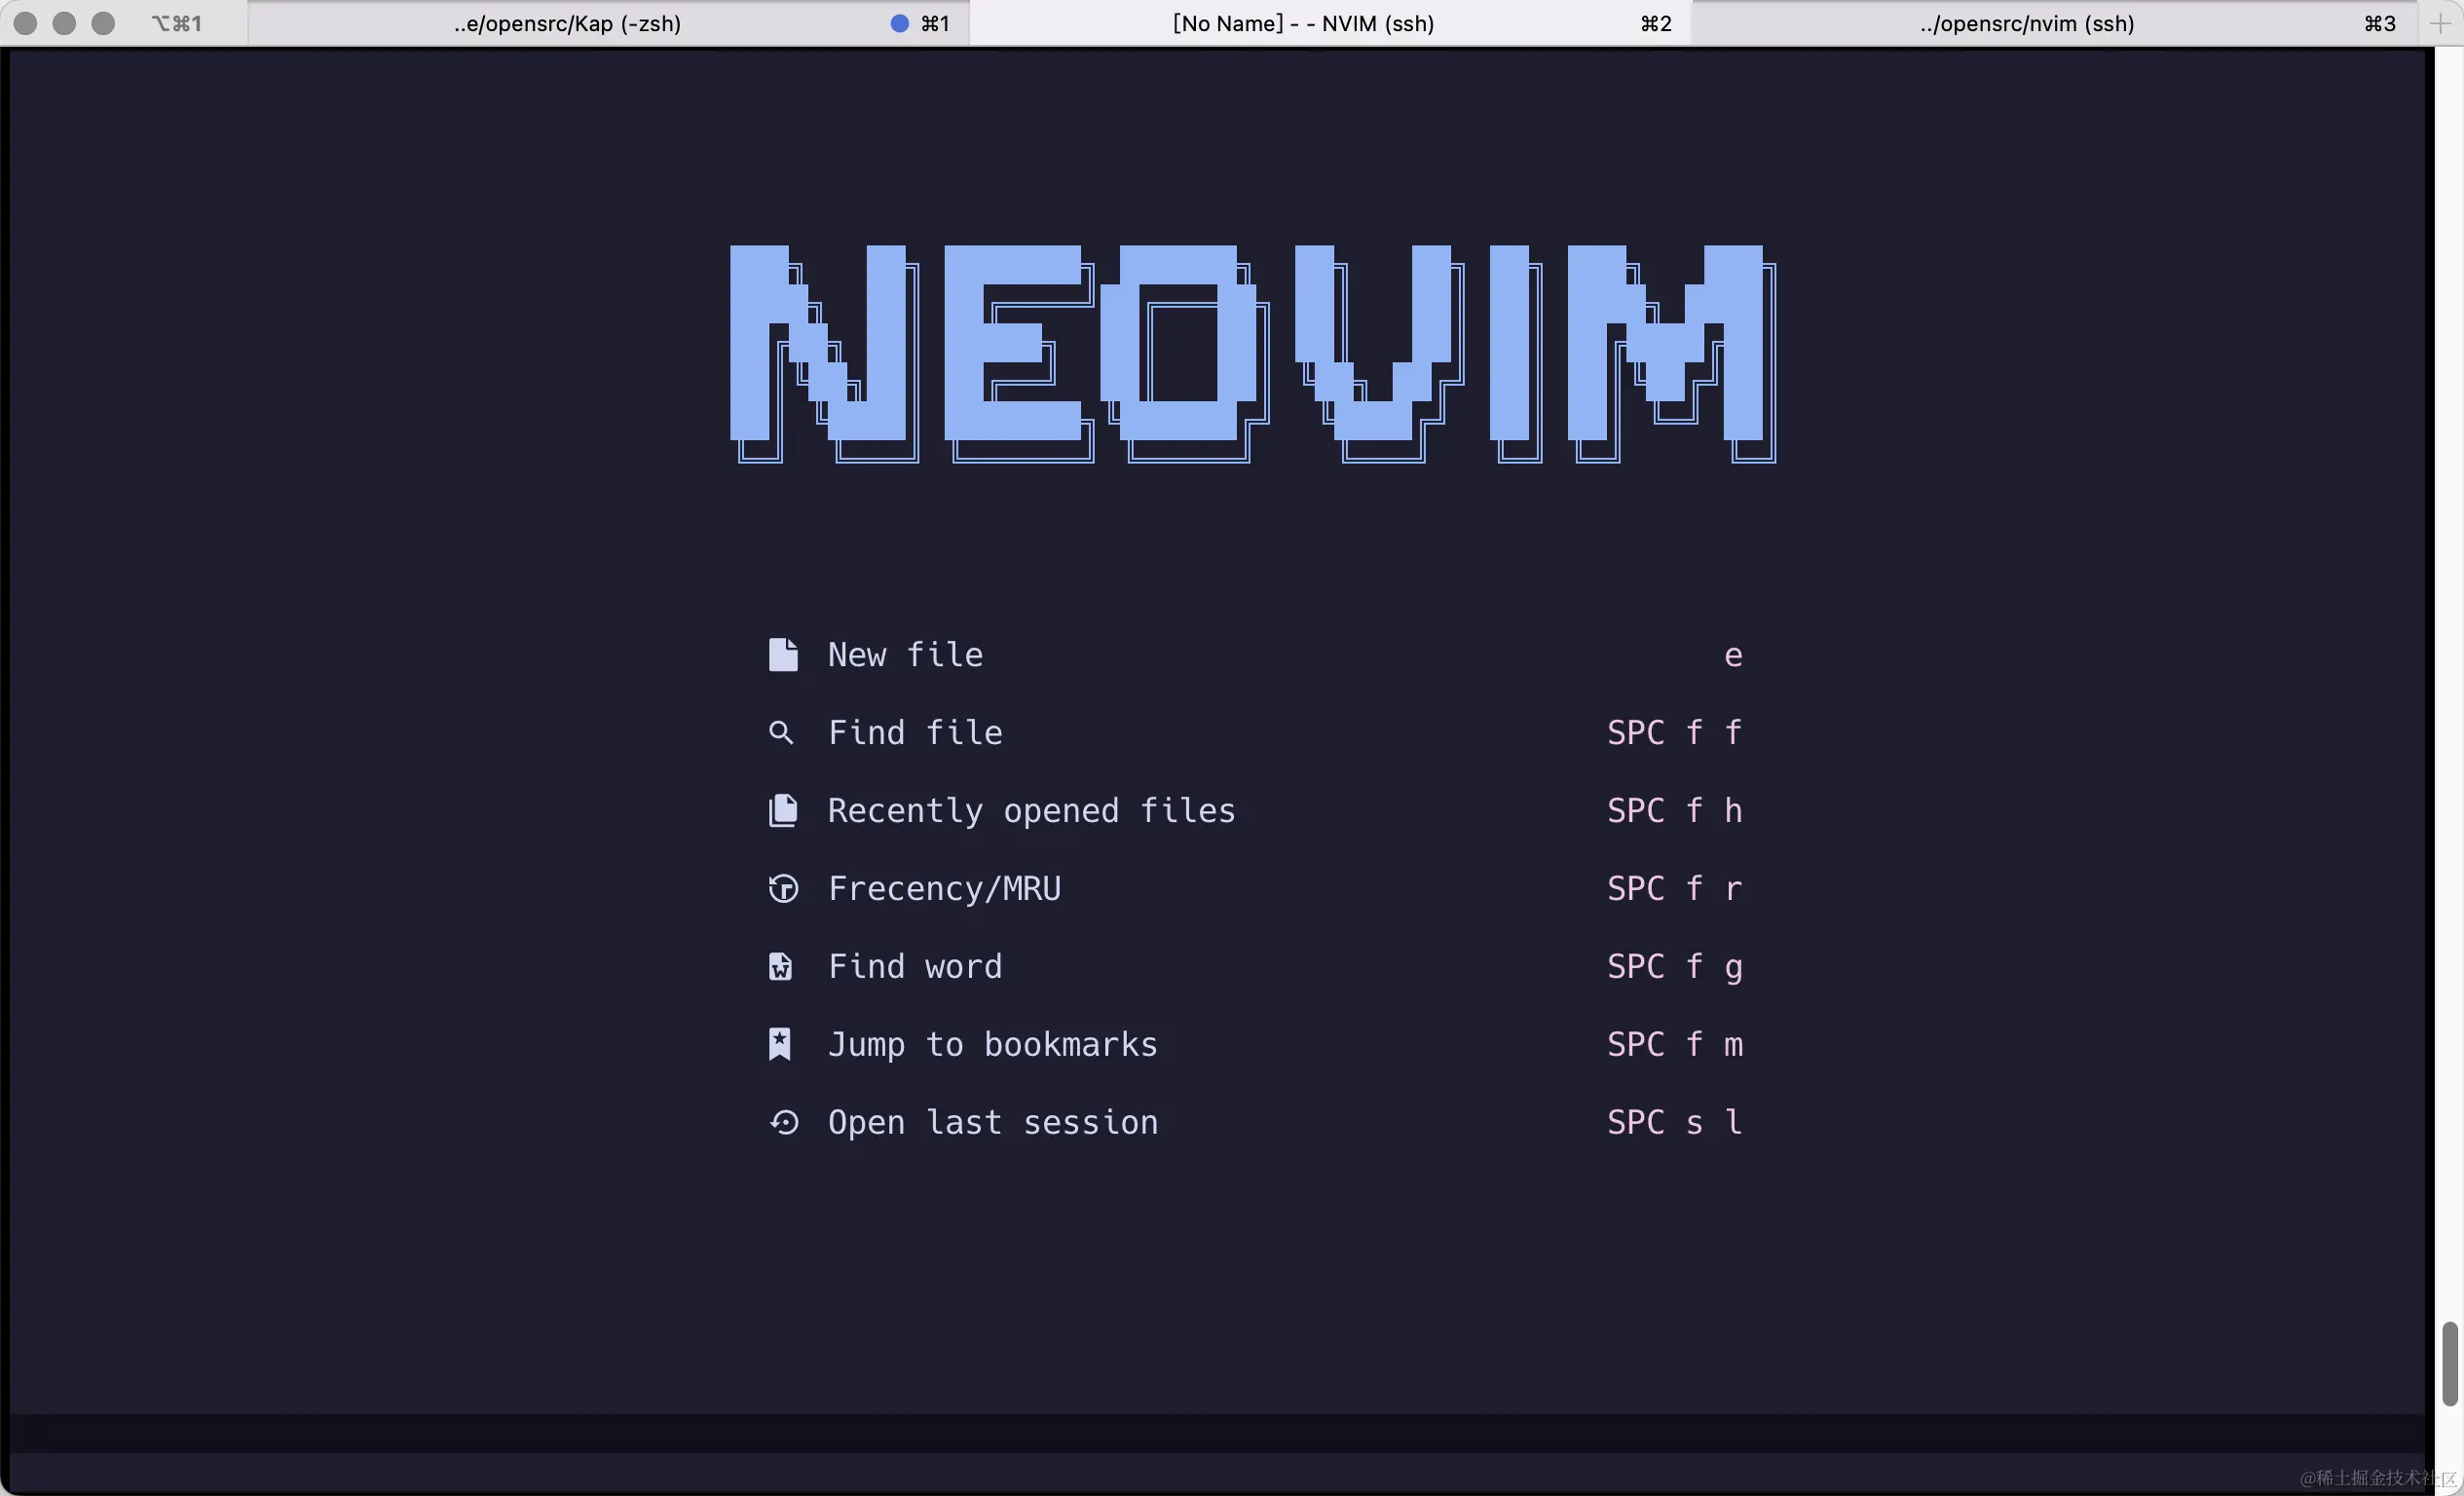Switch to the Kap (-zsh) terminal tab
The height and width of the screenshot is (1496, 2464).
[x=566, y=23]
